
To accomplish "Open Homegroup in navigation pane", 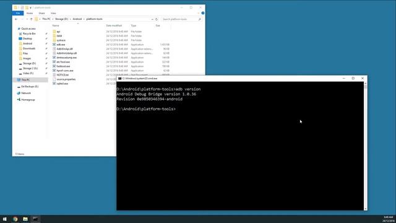I will (28, 100).
